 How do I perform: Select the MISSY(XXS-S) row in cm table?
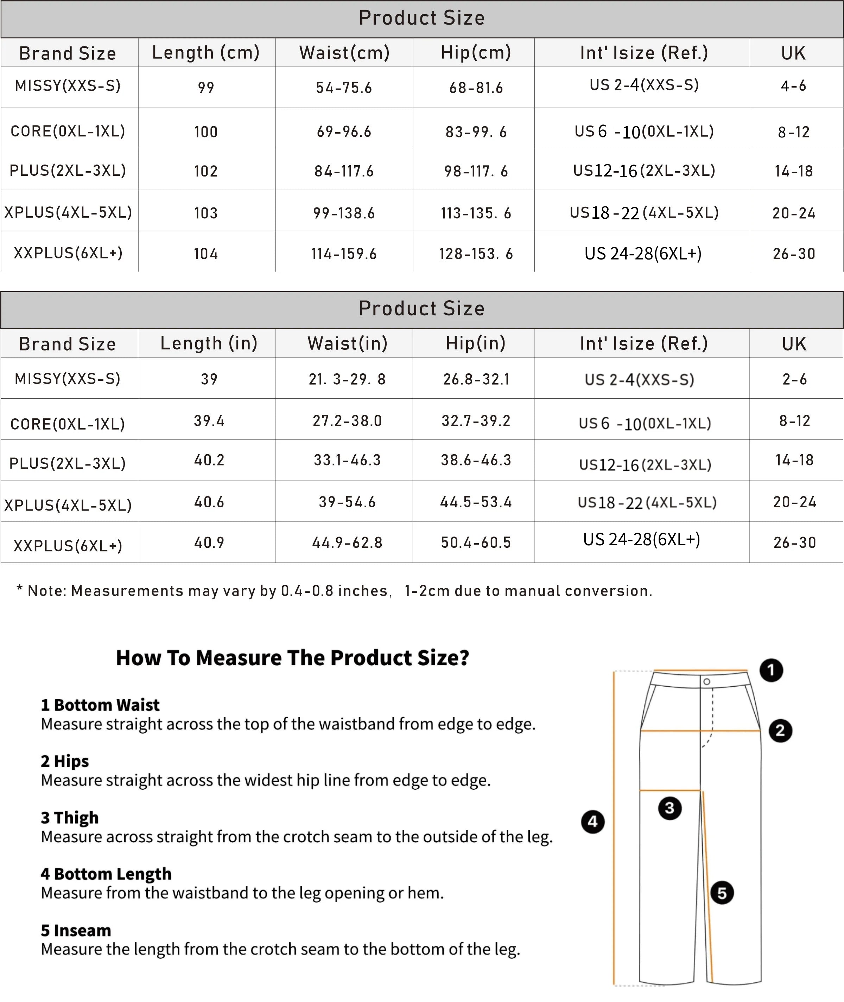422,87
